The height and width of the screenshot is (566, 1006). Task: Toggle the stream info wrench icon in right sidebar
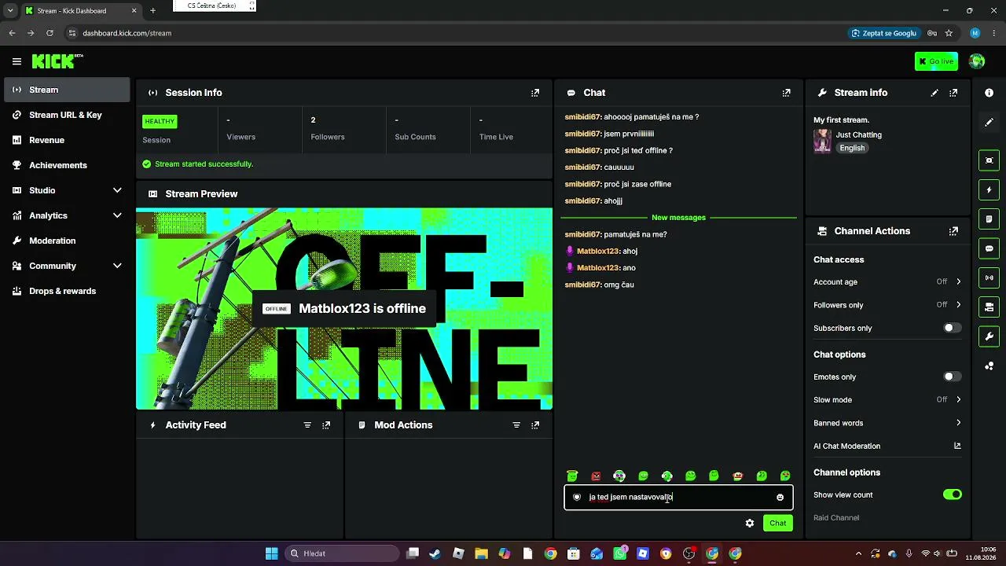[x=989, y=336]
